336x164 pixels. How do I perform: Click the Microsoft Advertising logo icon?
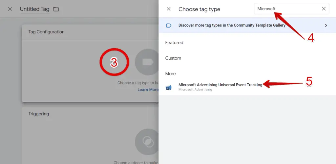(x=169, y=87)
